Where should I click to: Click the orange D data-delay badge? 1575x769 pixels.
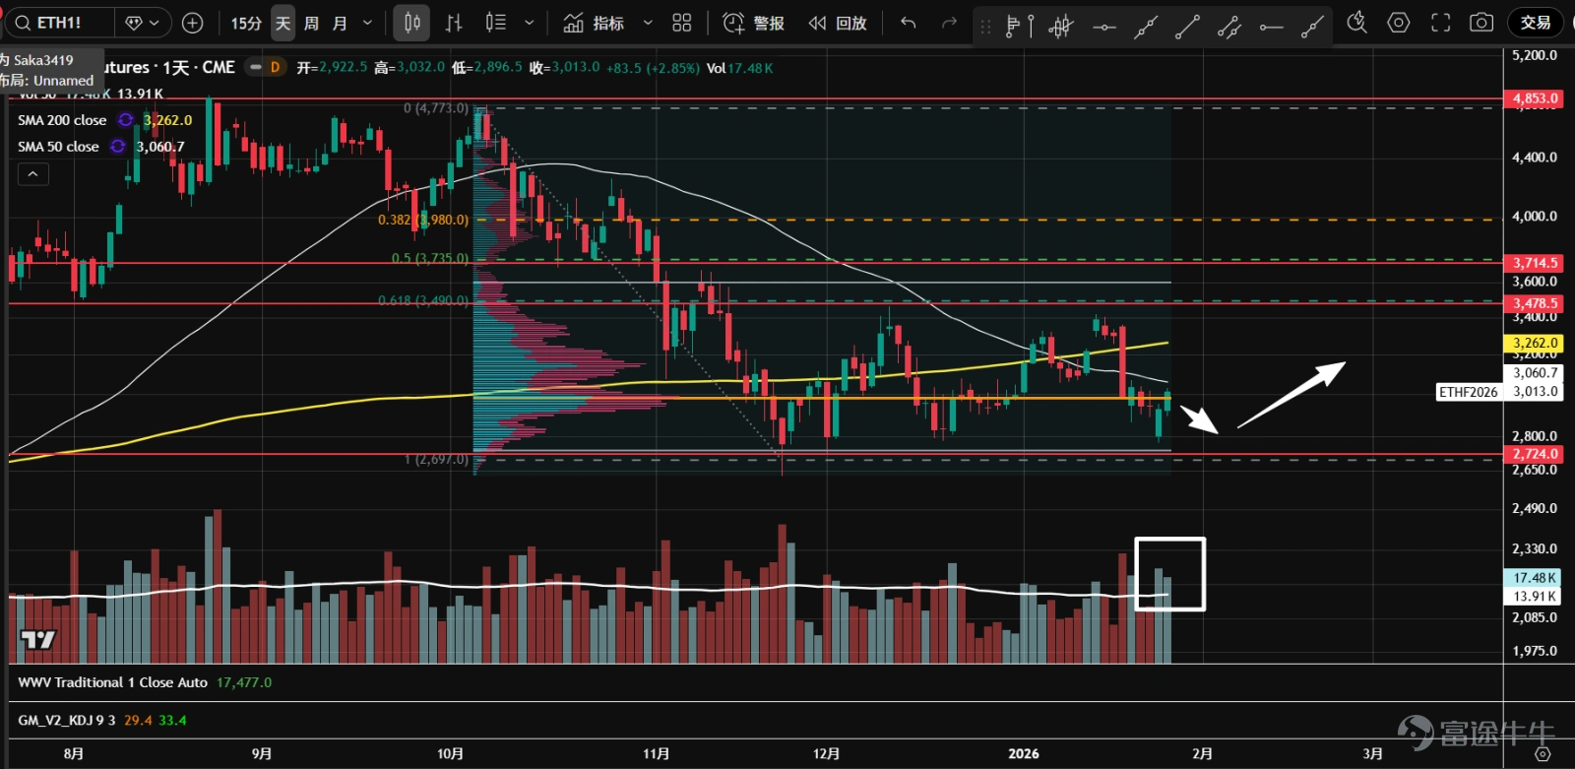pyautogui.click(x=276, y=67)
